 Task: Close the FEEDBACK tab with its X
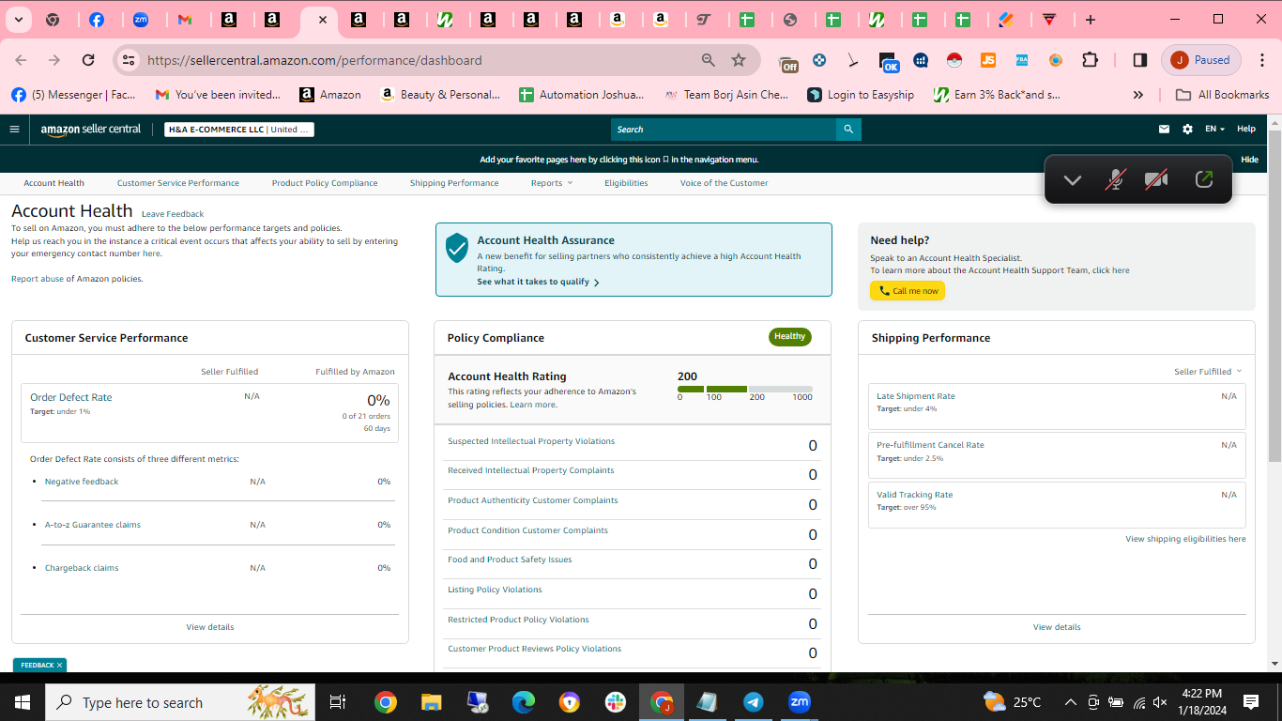(59, 665)
